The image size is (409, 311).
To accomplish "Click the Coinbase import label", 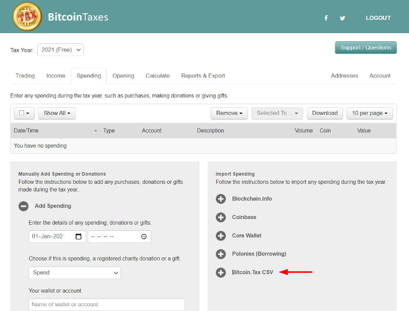I will [244, 217].
